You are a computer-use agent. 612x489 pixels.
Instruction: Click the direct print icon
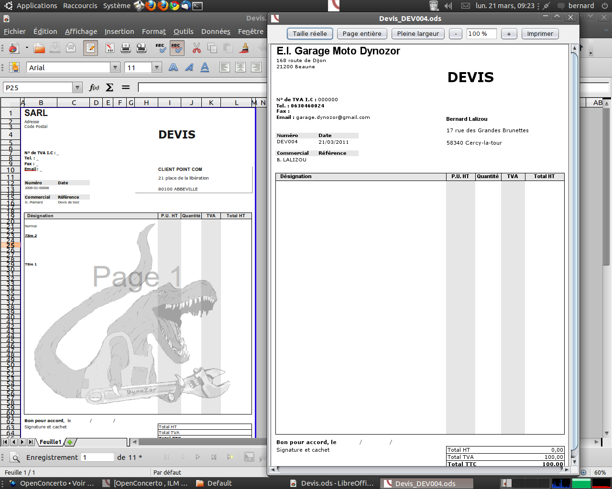coord(126,48)
